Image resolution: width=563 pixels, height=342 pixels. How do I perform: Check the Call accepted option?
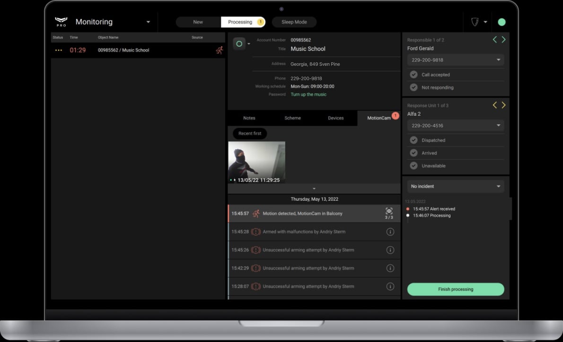tap(414, 75)
